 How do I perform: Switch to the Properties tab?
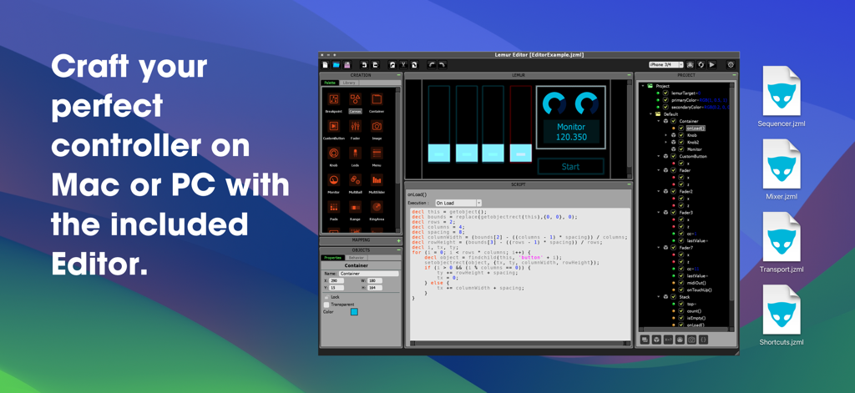coord(332,257)
